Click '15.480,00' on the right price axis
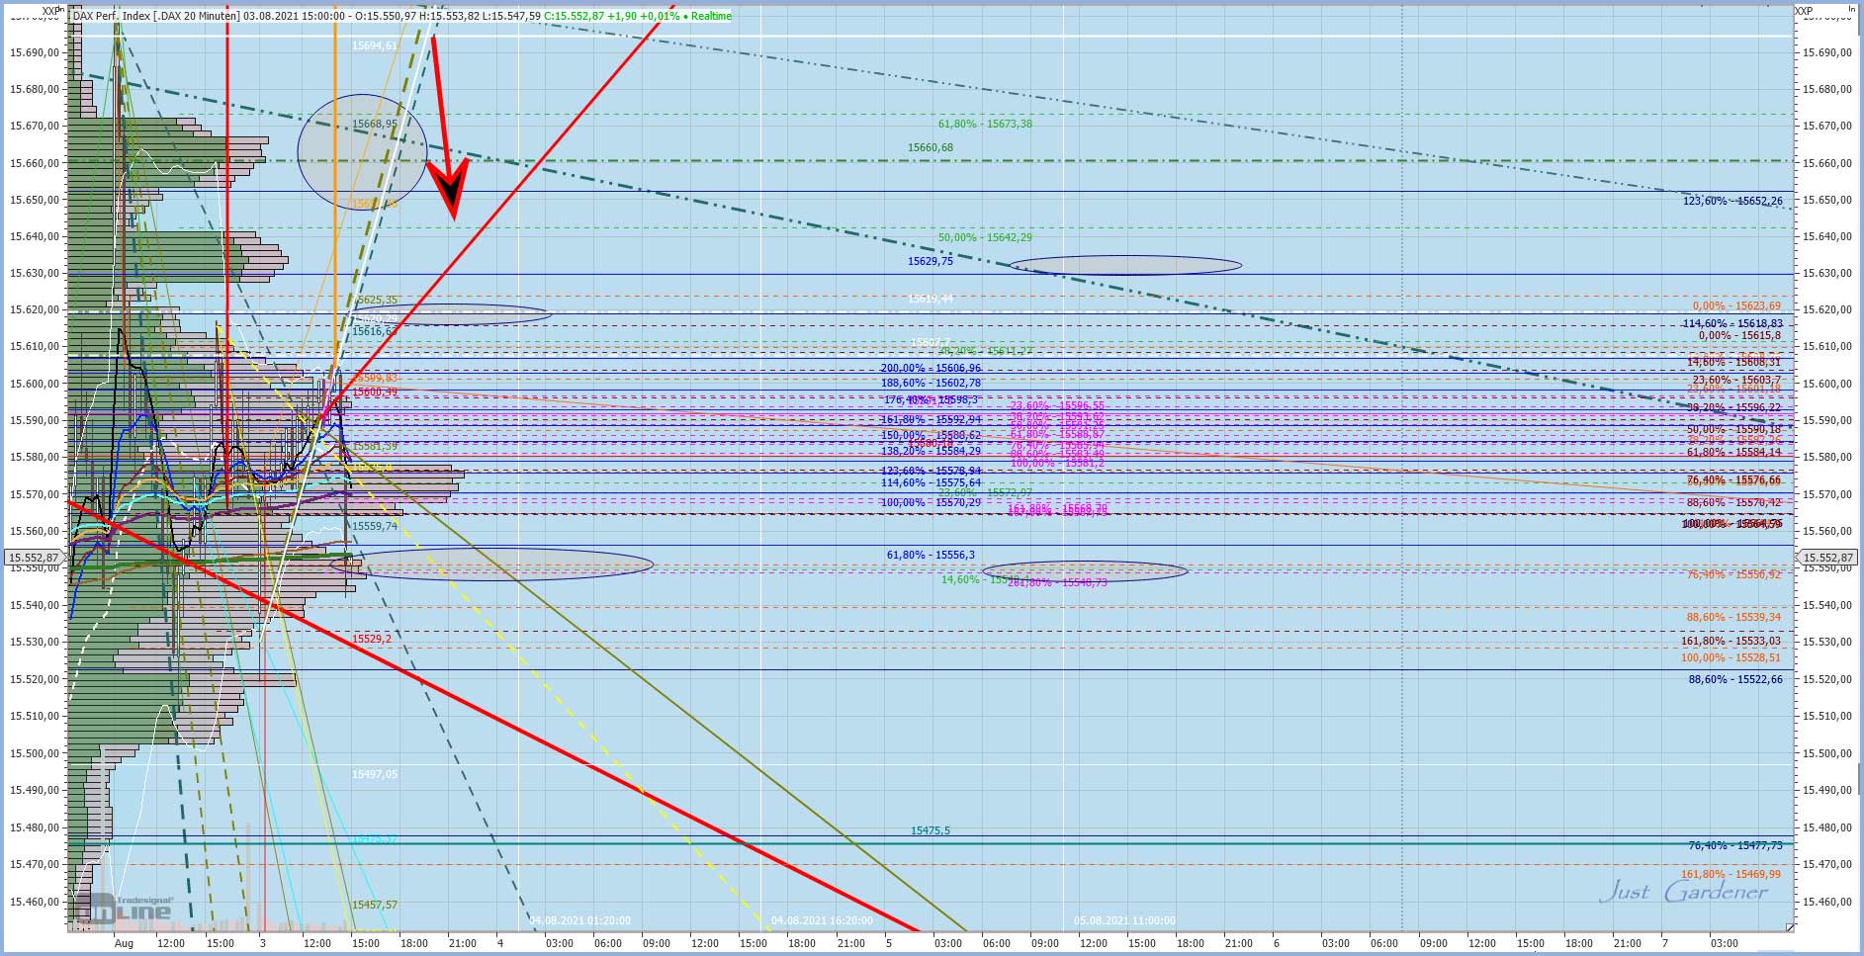1864x956 pixels. [1825, 827]
